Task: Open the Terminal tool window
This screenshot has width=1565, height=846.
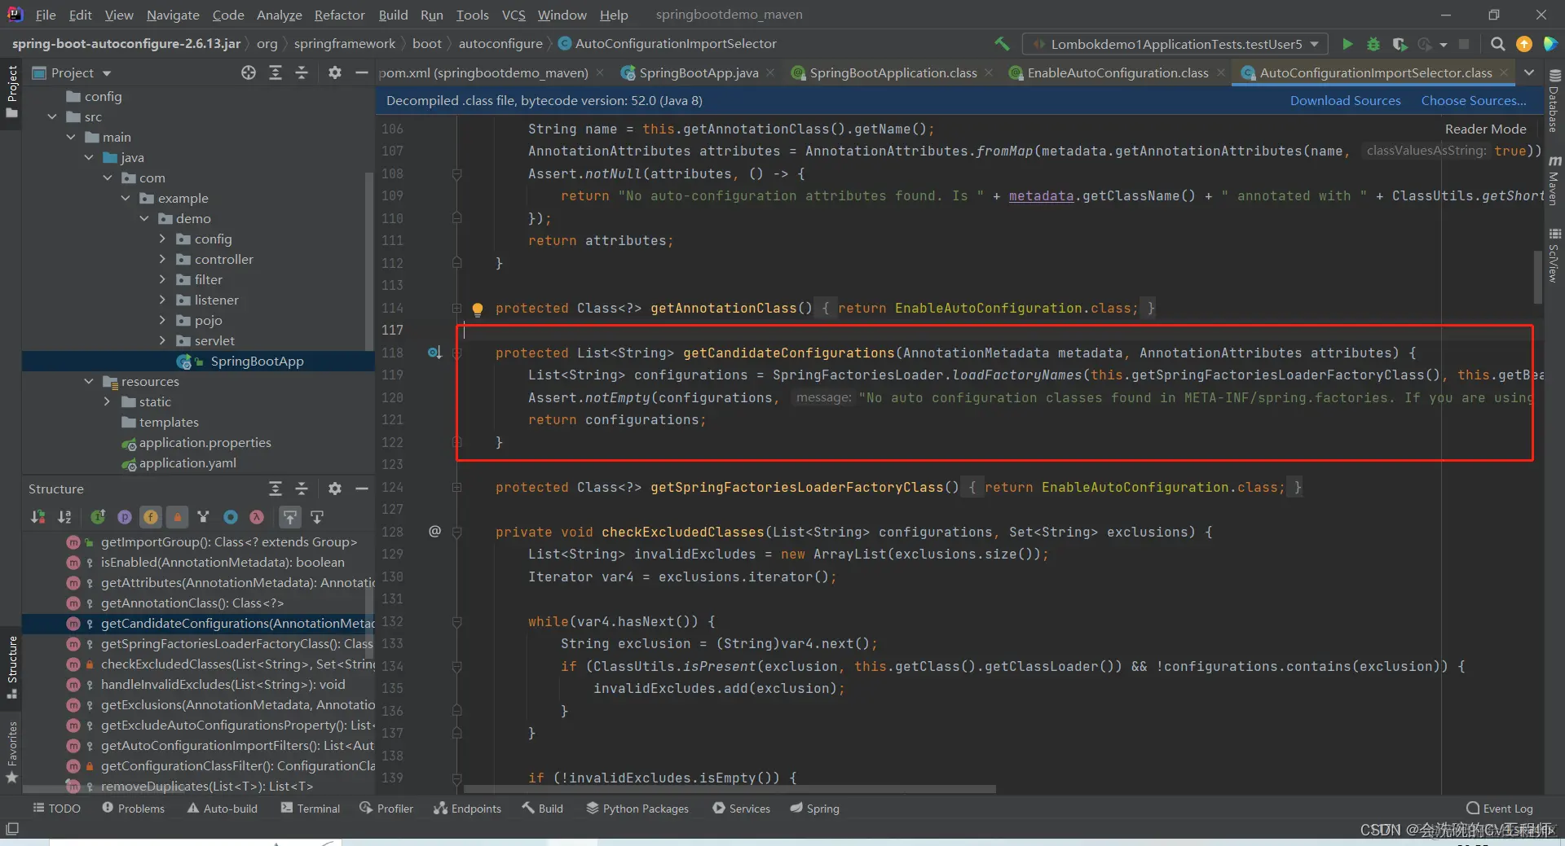Action: (x=311, y=809)
